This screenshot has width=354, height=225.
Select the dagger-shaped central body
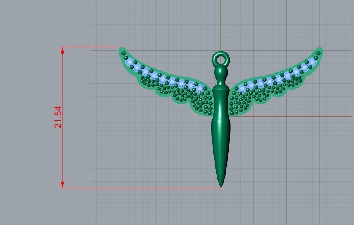tap(221, 127)
